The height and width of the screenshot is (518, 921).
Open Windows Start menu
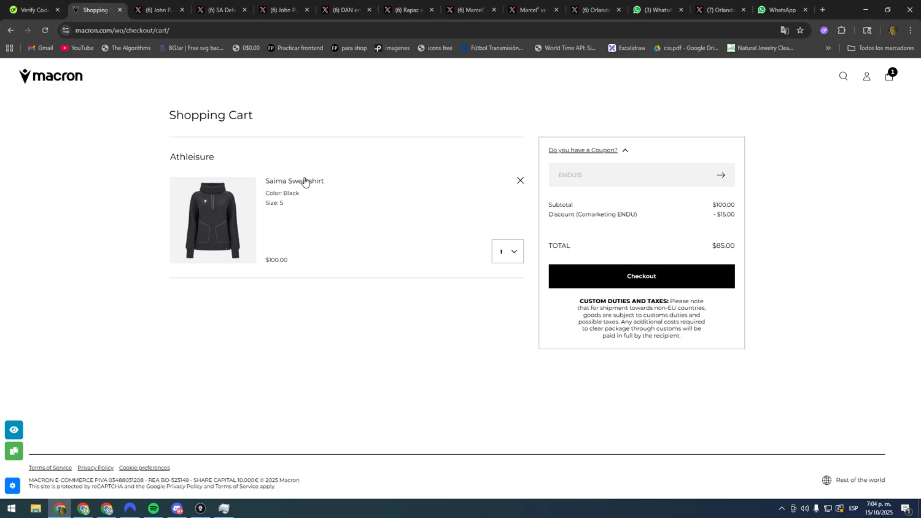11,509
